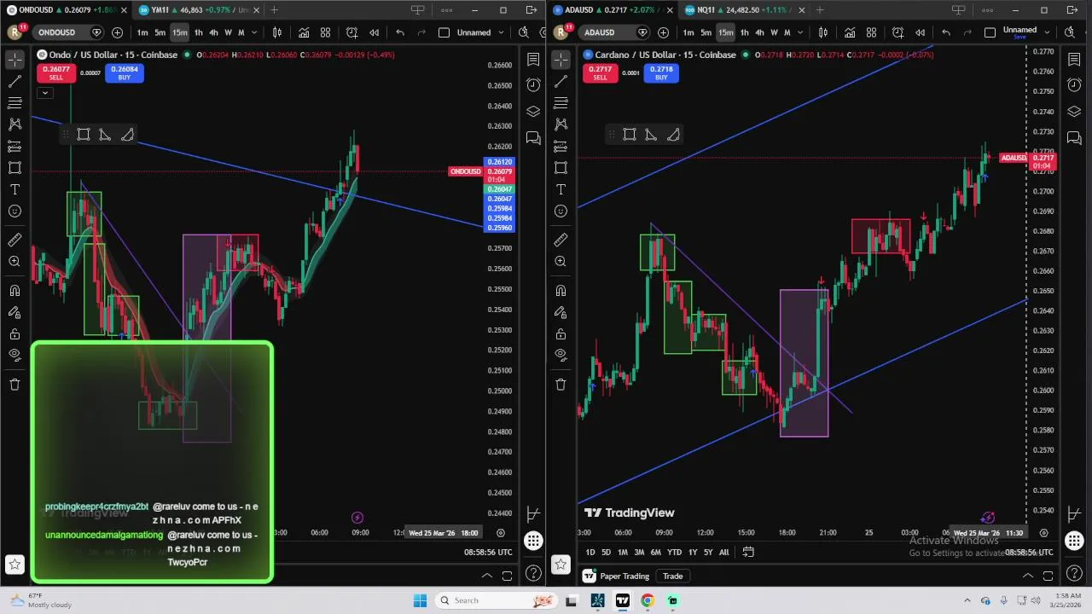Select ONDOUSD tab

coord(67,10)
